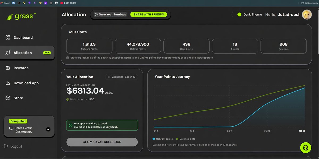Click the monitor icon beside Install Grass
319x159 pixels.
[11, 128]
